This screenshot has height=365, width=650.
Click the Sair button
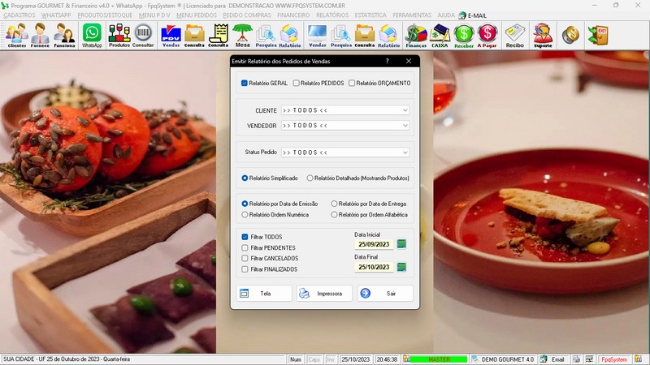point(385,294)
